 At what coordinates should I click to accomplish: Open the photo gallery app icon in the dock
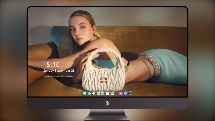(x=112, y=93)
